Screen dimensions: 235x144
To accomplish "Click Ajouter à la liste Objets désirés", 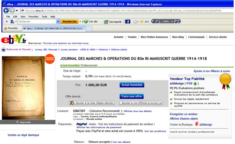I will (x=92, y=103).
